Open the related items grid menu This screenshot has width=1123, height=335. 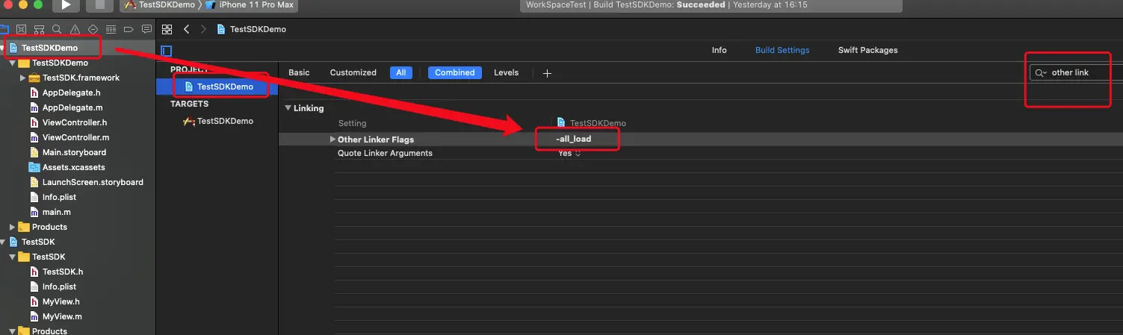pos(167,29)
